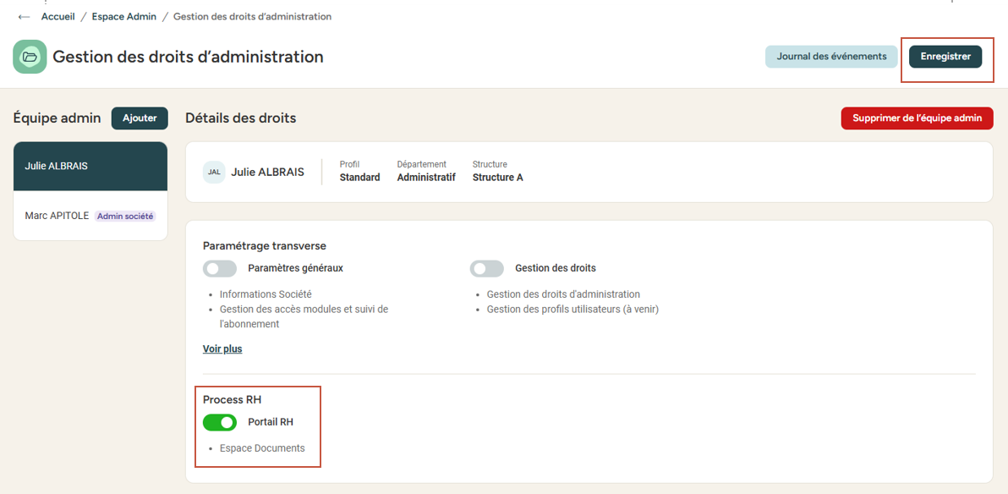Click the Structure A value in user details
The image size is (1008, 494).
tap(497, 178)
